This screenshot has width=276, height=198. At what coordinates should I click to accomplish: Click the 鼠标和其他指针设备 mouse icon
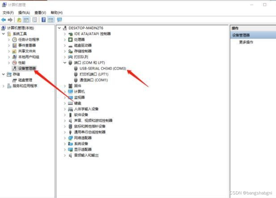pyautogui.click(x=70, y=126)
